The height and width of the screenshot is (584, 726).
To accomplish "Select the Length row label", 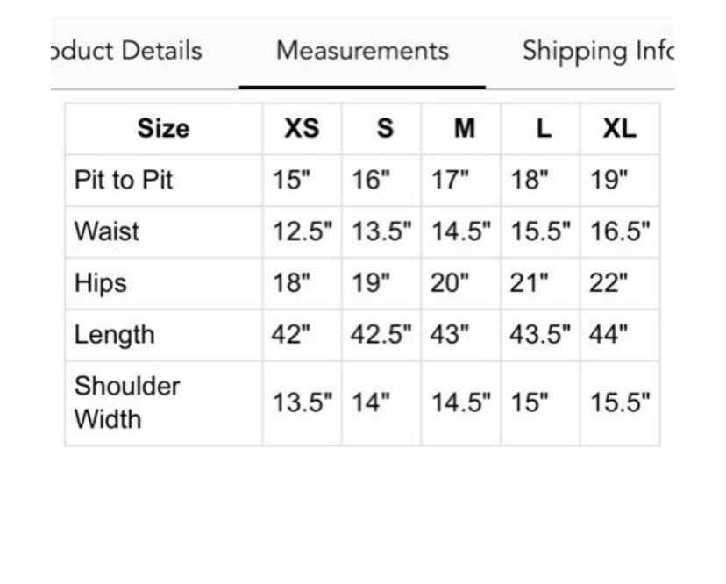I will [x=114, y=335].
